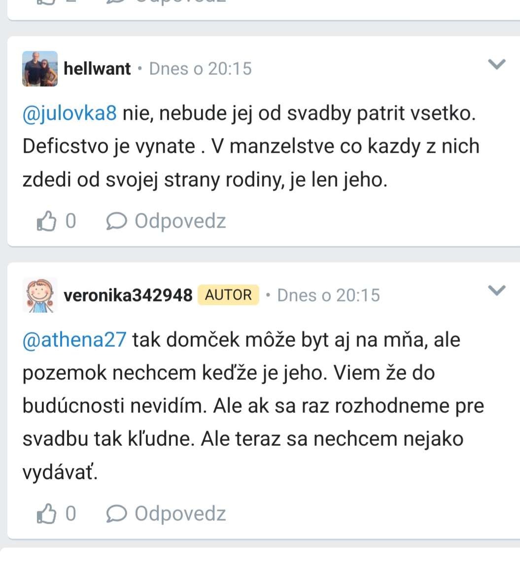Like the hellwant comment with thumbs-up icon
520x565 pixels.
point(47,221)
